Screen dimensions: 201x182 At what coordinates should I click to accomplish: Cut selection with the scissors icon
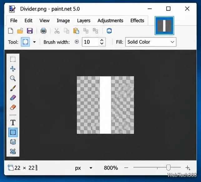(57, 31)
